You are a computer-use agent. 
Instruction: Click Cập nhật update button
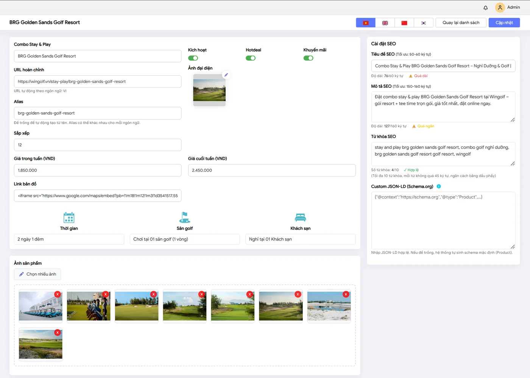pos(504,23)
